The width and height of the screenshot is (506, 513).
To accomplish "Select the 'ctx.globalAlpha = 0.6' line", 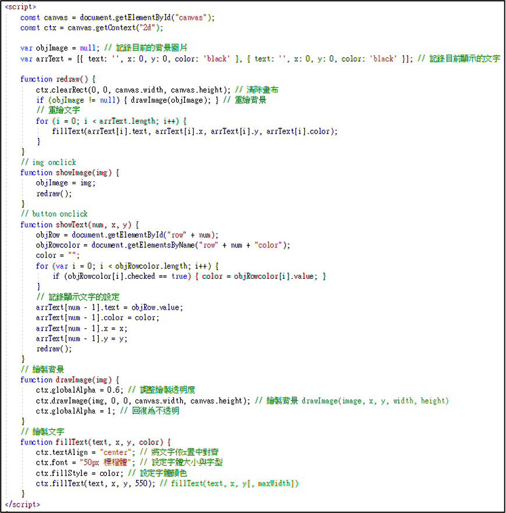I will tap(116, 390).
